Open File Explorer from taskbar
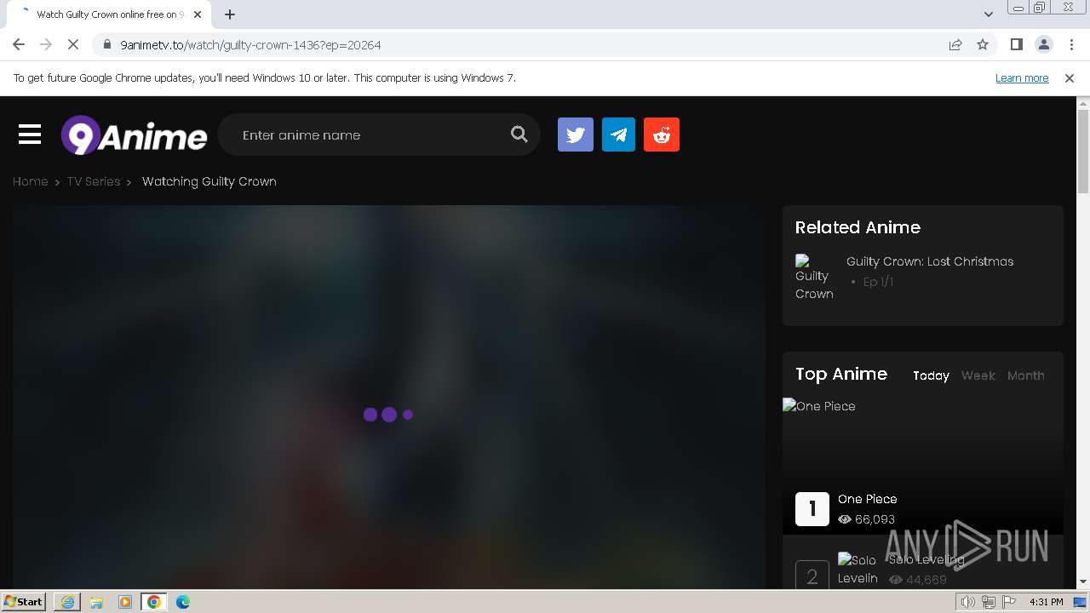Image resolution: width=1090 pixels, height=613 pixels. 96,602
